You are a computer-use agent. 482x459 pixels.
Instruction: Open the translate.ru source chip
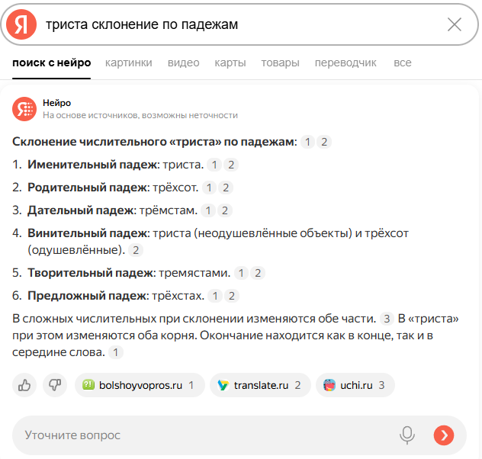coord(260,385)
